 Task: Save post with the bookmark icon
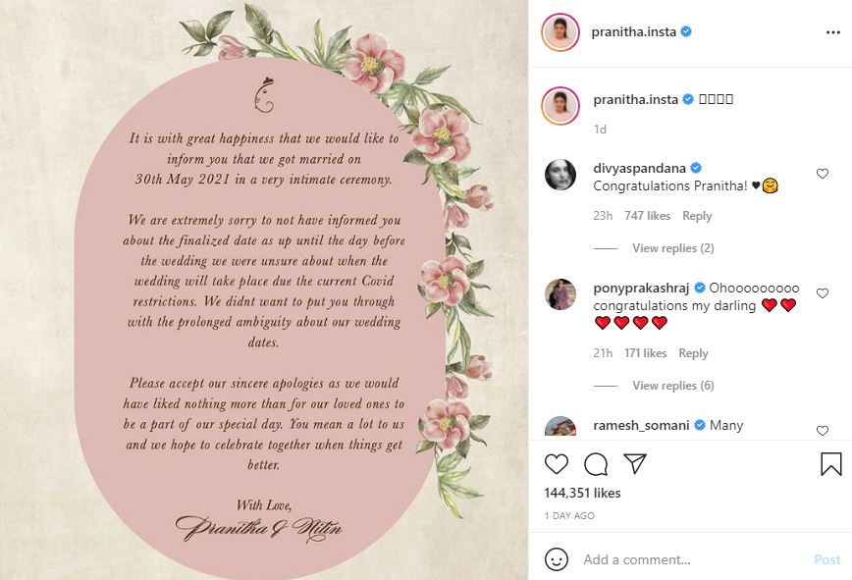coord(830,464)
